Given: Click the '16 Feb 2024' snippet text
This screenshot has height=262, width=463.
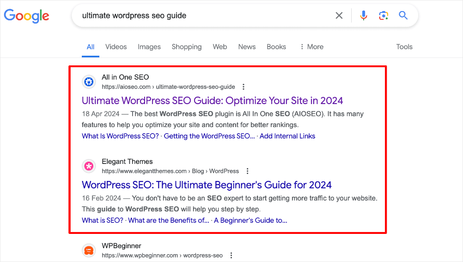Looking at the screenshot, I should (x=101, y=198).
